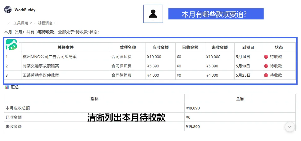Screen dimensions: 301x141
Task: Click the 工具调用 2 label
Action: (22, 23)
